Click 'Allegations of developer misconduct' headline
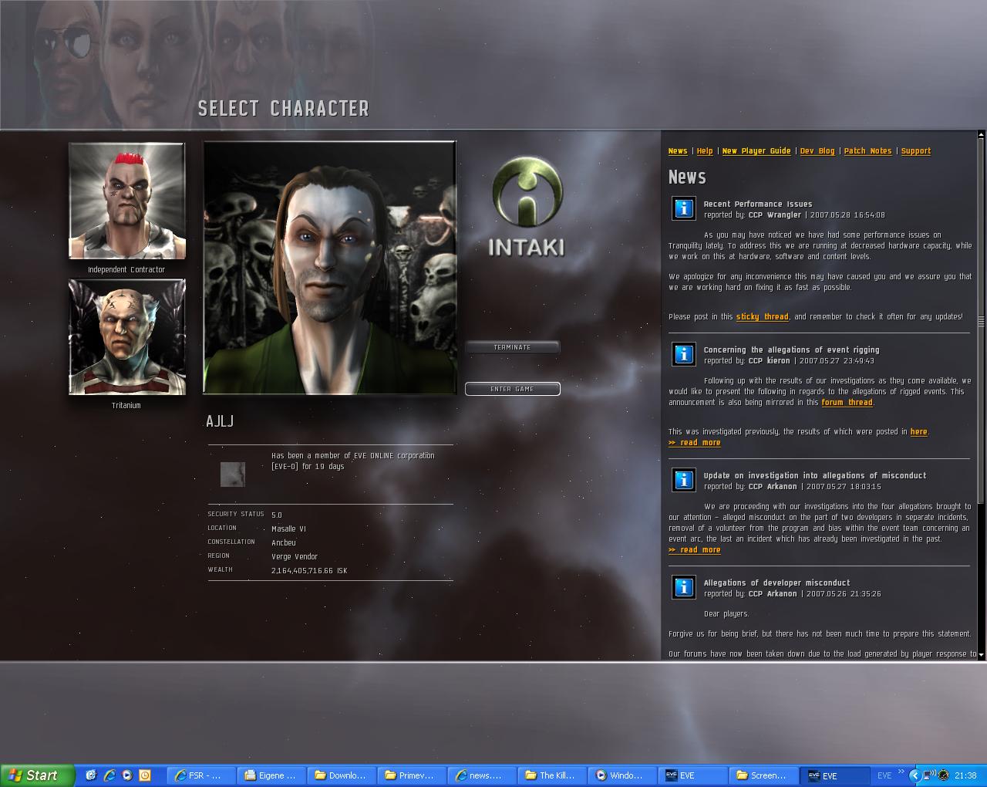This screenshot has width=987, height=787. 776,583
